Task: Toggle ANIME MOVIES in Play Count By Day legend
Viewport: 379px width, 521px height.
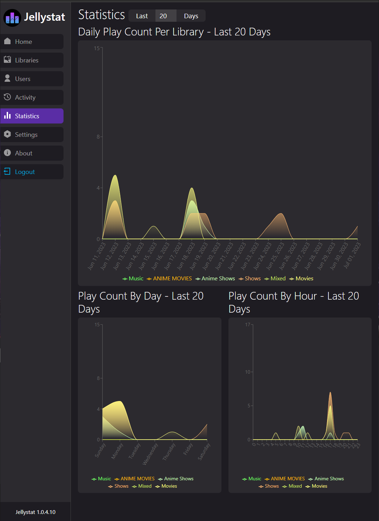Action: pos(134,479)
